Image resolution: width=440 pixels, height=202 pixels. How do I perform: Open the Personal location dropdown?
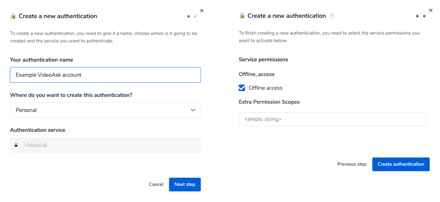click(x=105, y=110)
